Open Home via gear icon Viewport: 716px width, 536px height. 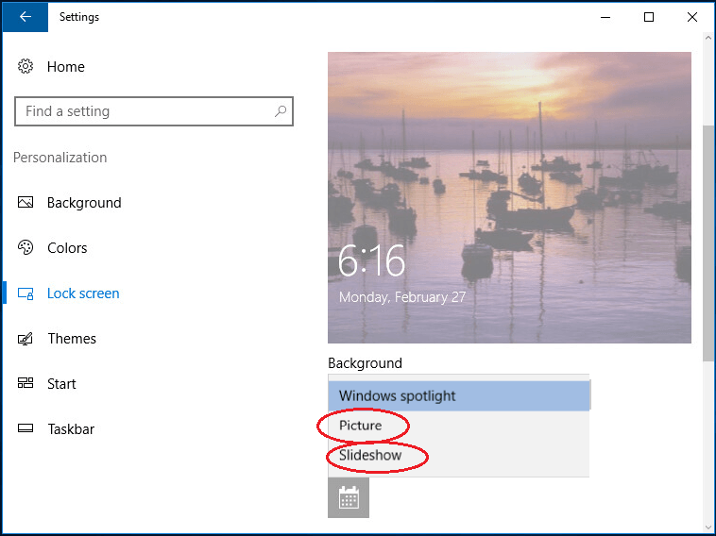coord(26,67)
